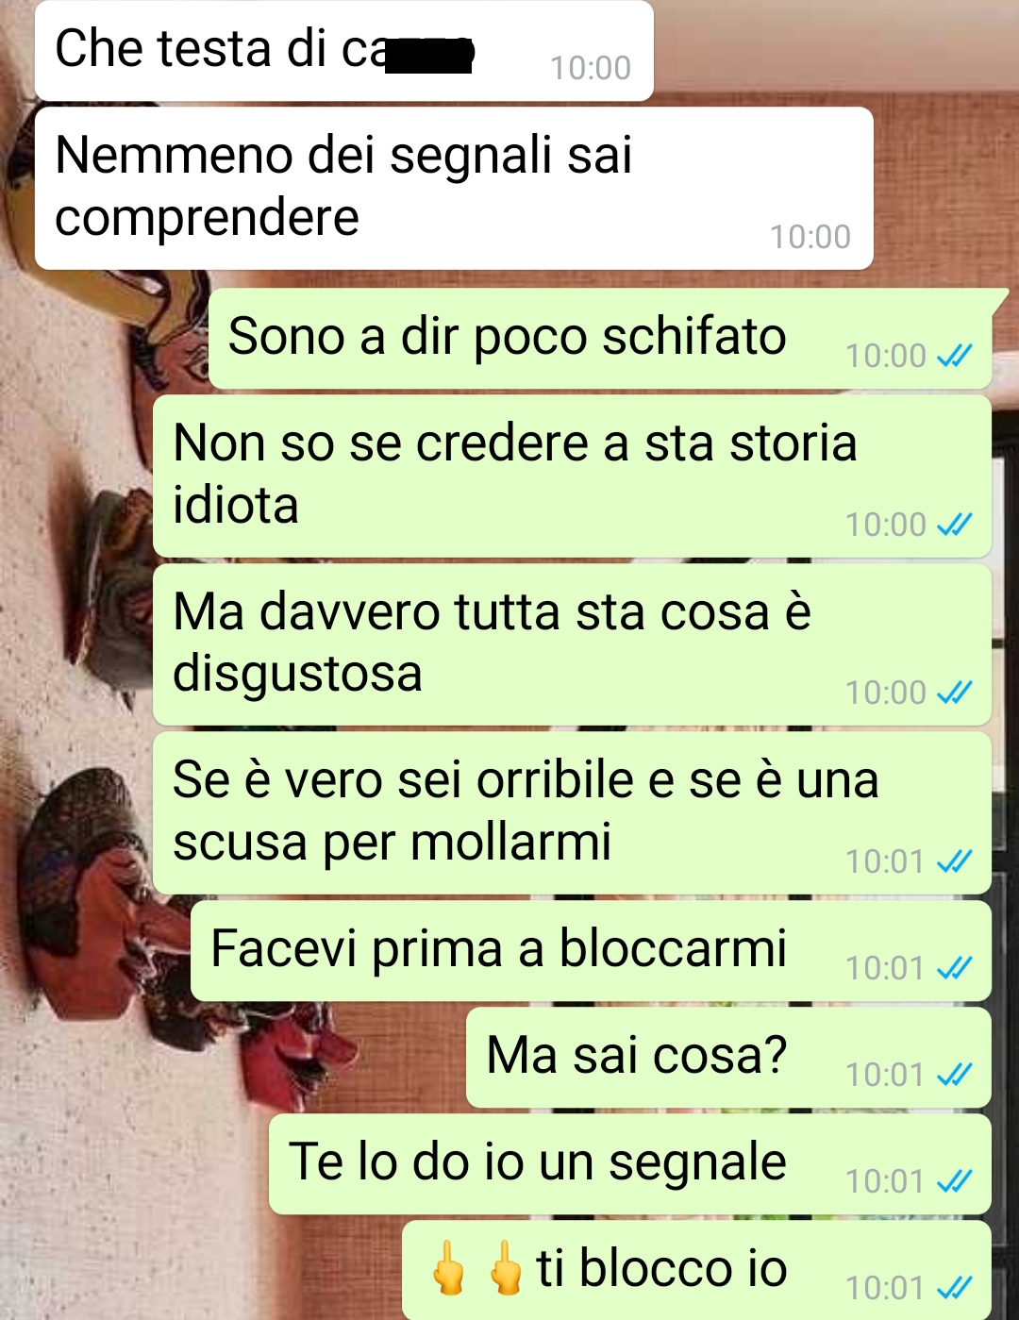Select the 'Nemmeno dei segnali sai comprendere' message
This screenshot has height=1320, width=1019.
click(454, 188)
